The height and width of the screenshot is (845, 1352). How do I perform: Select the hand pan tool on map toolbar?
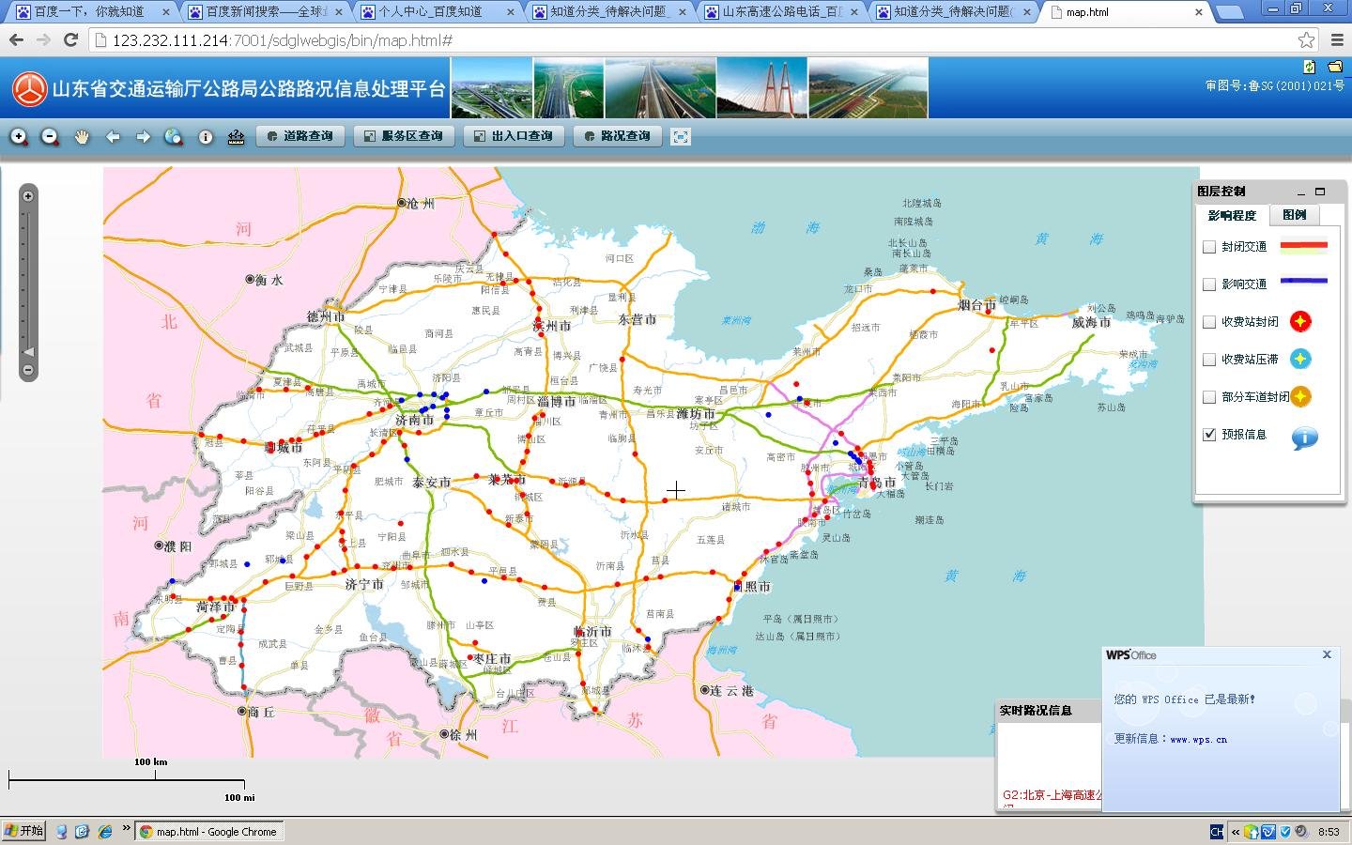[x=82, y=136]
